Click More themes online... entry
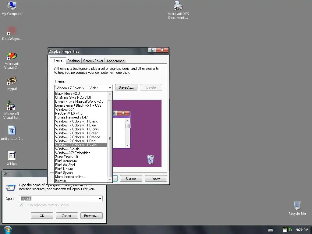The height and width of the screenshot is (234, 312). click(81, 177)
